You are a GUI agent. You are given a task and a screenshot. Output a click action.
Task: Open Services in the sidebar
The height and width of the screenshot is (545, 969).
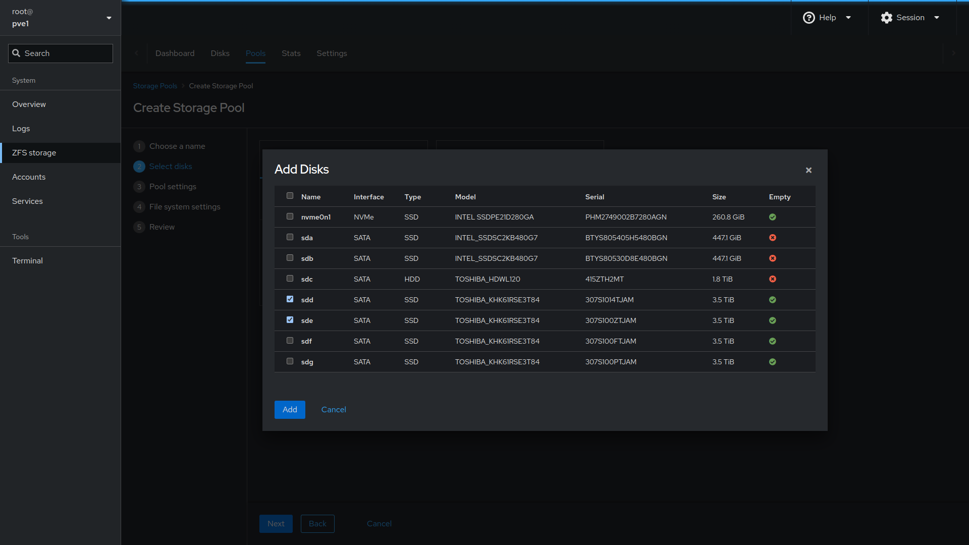[61, 201]
